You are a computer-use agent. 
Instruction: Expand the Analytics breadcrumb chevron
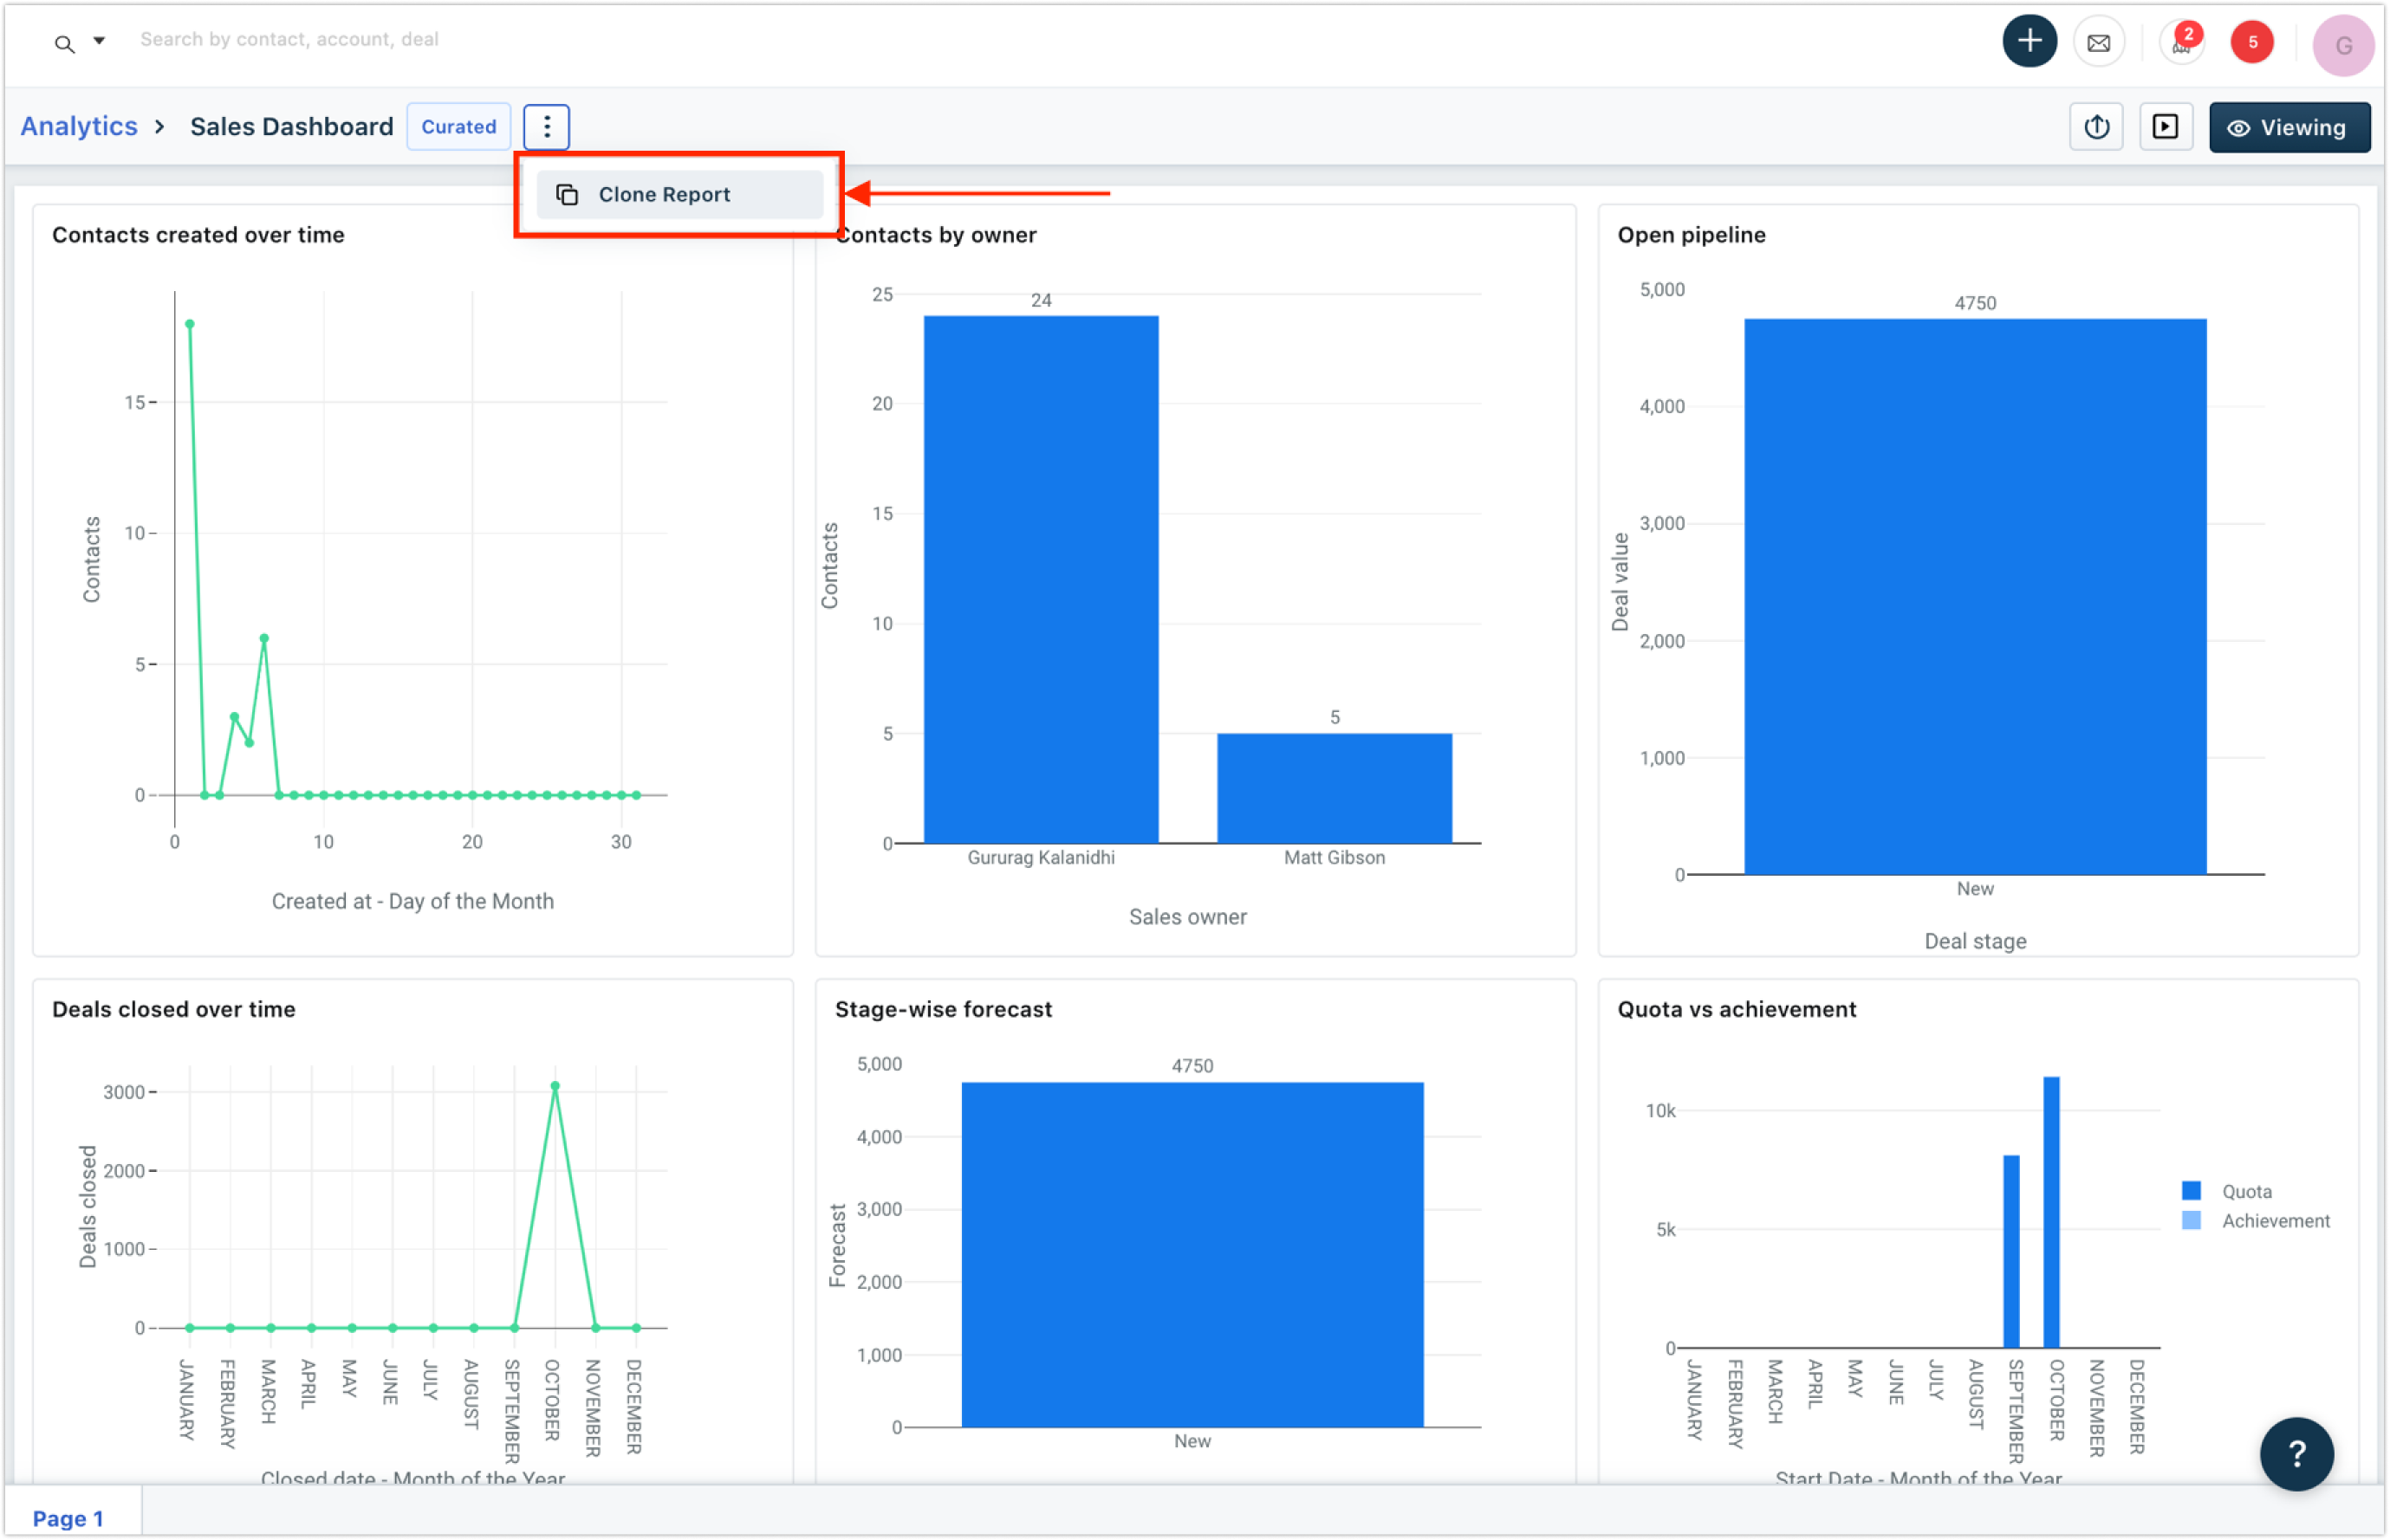tap(160, 127)
